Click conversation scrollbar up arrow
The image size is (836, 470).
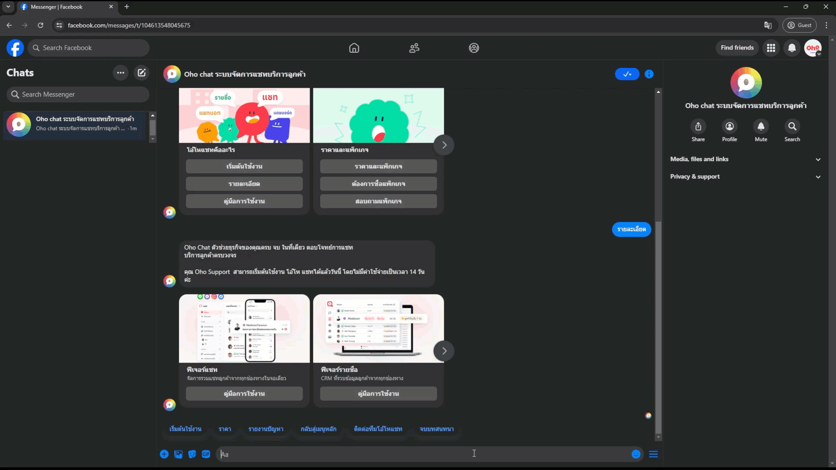point(658,92)
